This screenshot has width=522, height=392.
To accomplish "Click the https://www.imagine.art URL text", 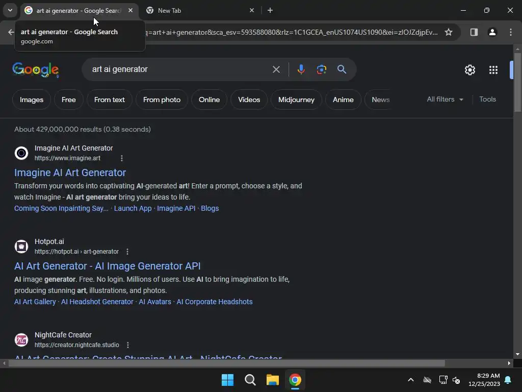I will (67, 158).
